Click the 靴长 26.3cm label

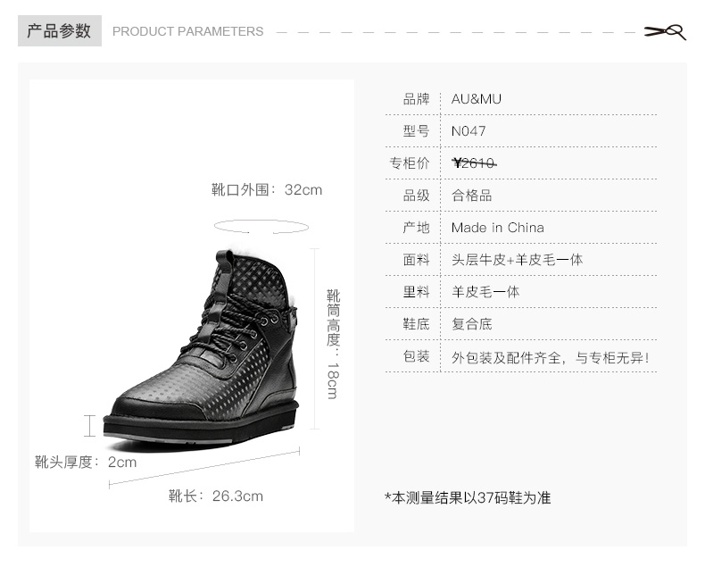(216, 496)
